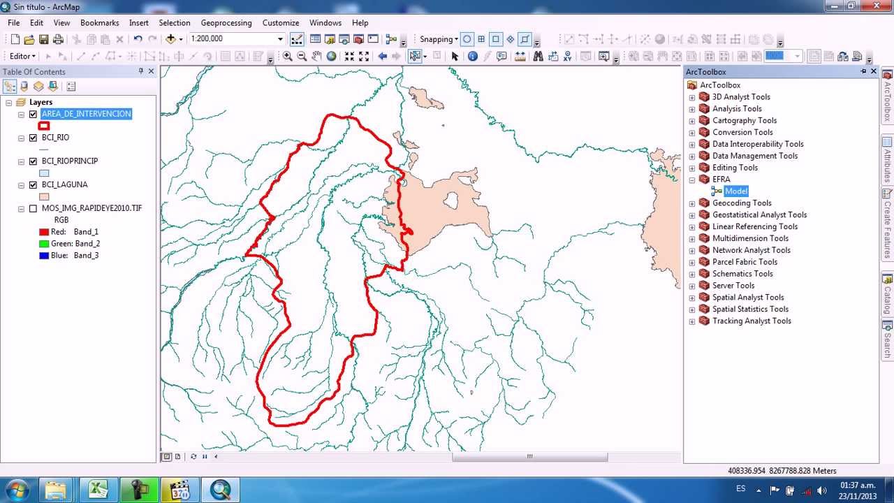Open the Geoprocessing menu
The width and height of the screenshot is (894, 503).
point(226,22)
